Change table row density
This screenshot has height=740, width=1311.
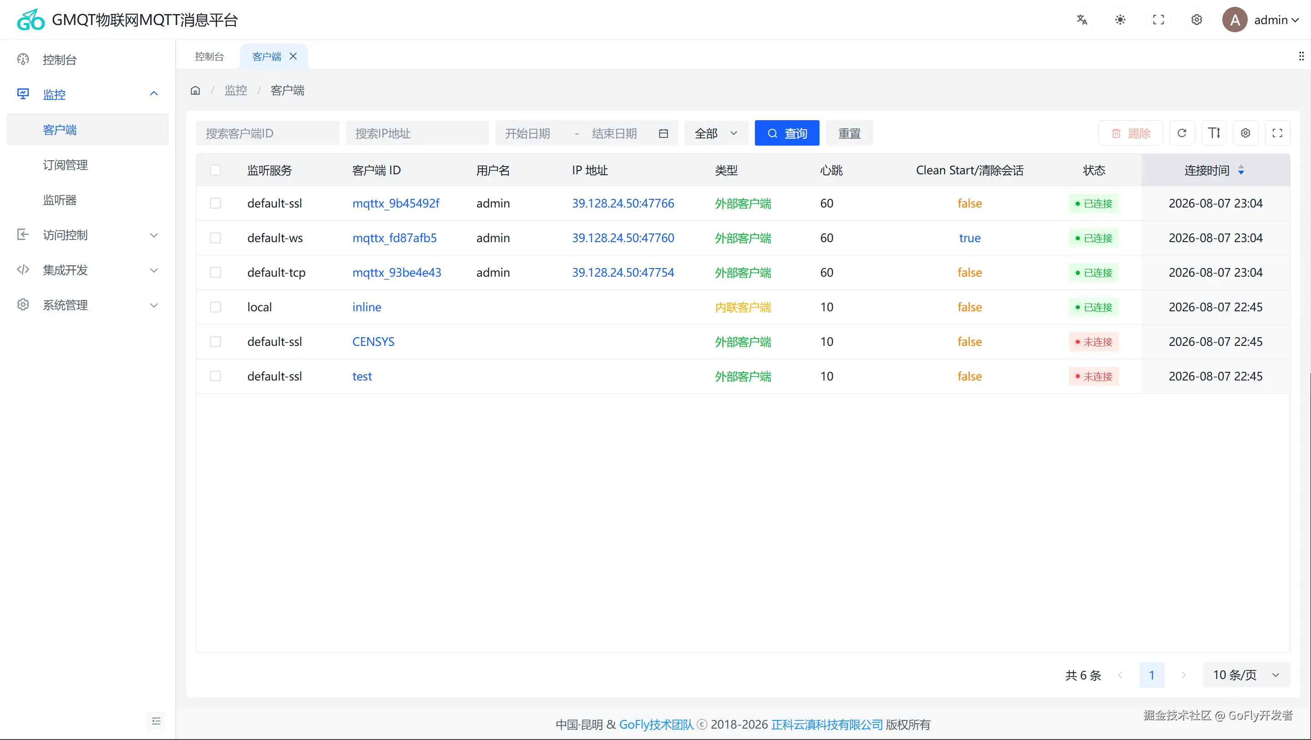(x=1214, y=133)
